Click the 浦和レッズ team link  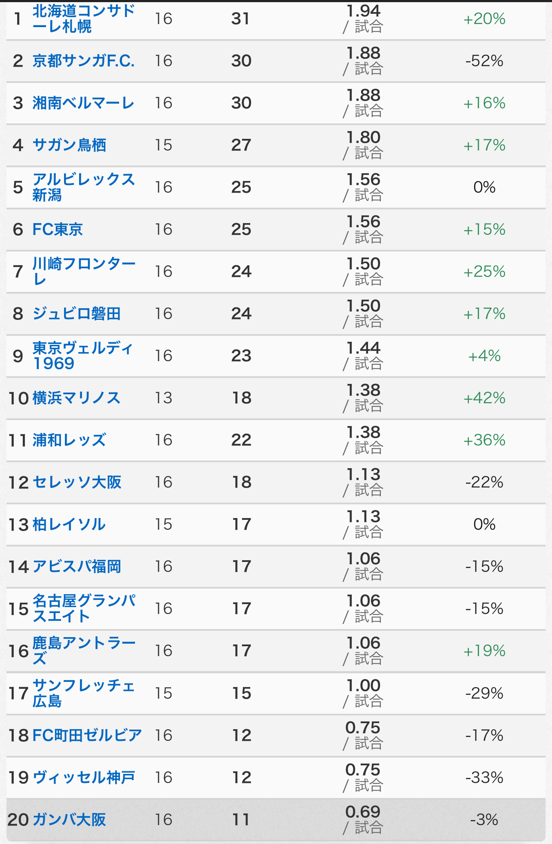(69, 440)
